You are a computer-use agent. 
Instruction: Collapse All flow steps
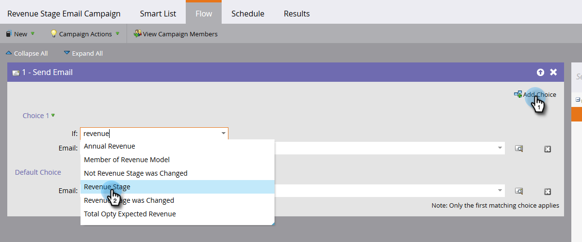[27, 53]
